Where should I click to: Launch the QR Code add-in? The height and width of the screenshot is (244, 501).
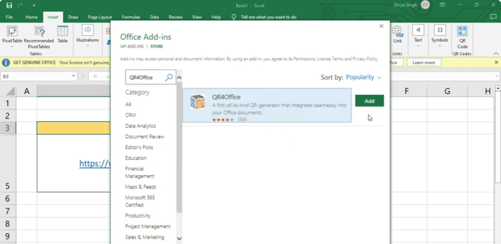tap(462, 37)
